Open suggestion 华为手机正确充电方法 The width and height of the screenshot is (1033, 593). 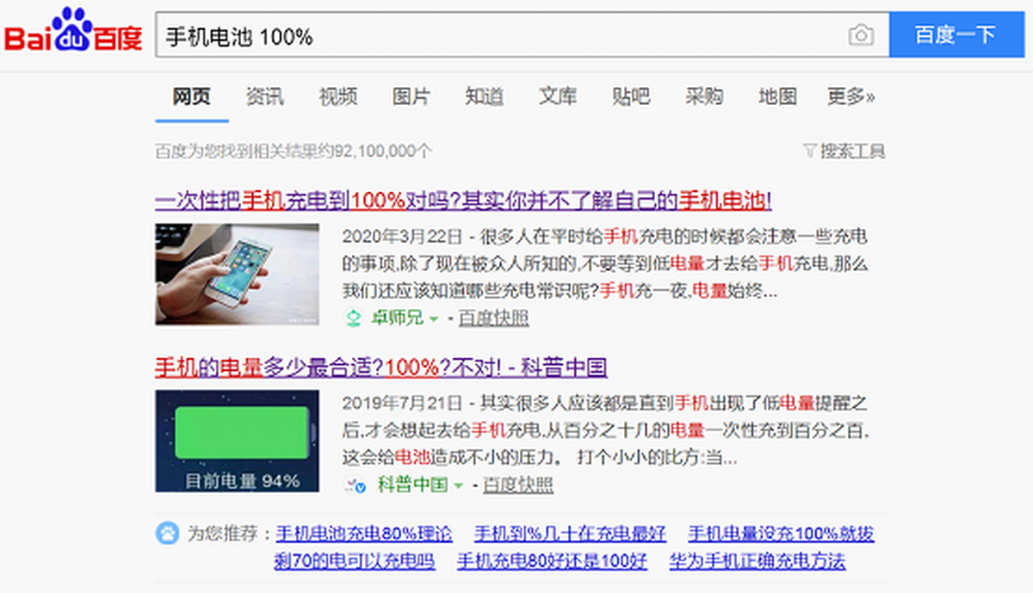point(758,562)
